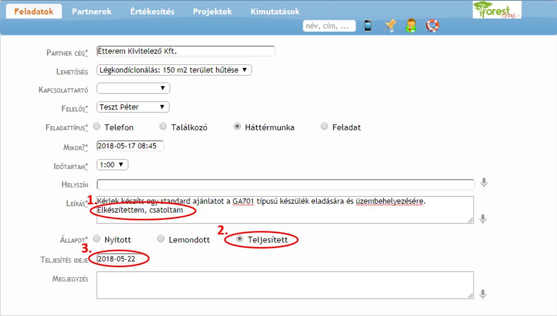The width and height of the screenshot is (557, 316).
Task: Select the Telefon task type
Action: pos(97,127)
